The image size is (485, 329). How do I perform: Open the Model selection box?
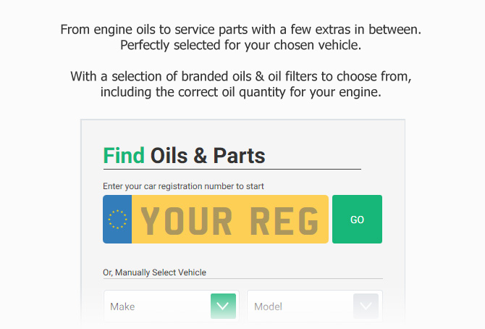(315, 306)
